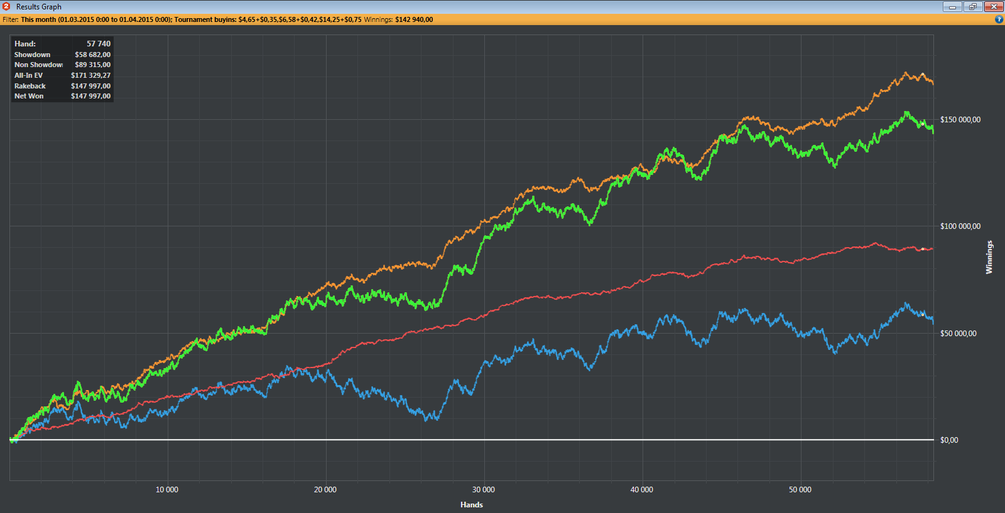Click the Hand count value 57 740
Viewport: 1005px width, 513px height.
(x=98, y=44)
